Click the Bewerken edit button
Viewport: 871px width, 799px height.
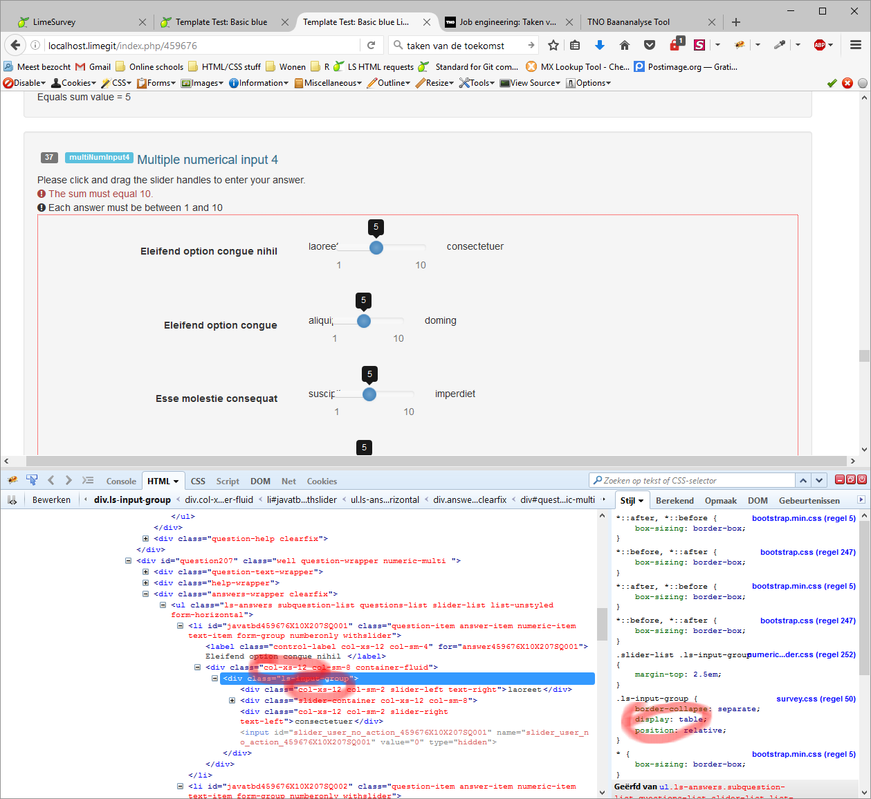click(51, 499)
